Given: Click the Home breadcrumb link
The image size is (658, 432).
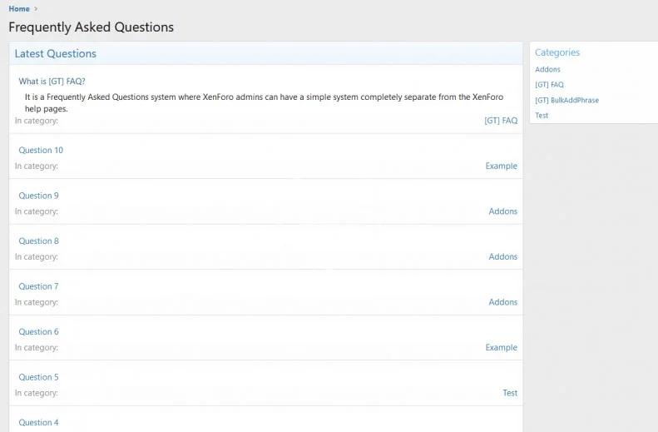Looking at the screenshot, I should pos(19,9).
